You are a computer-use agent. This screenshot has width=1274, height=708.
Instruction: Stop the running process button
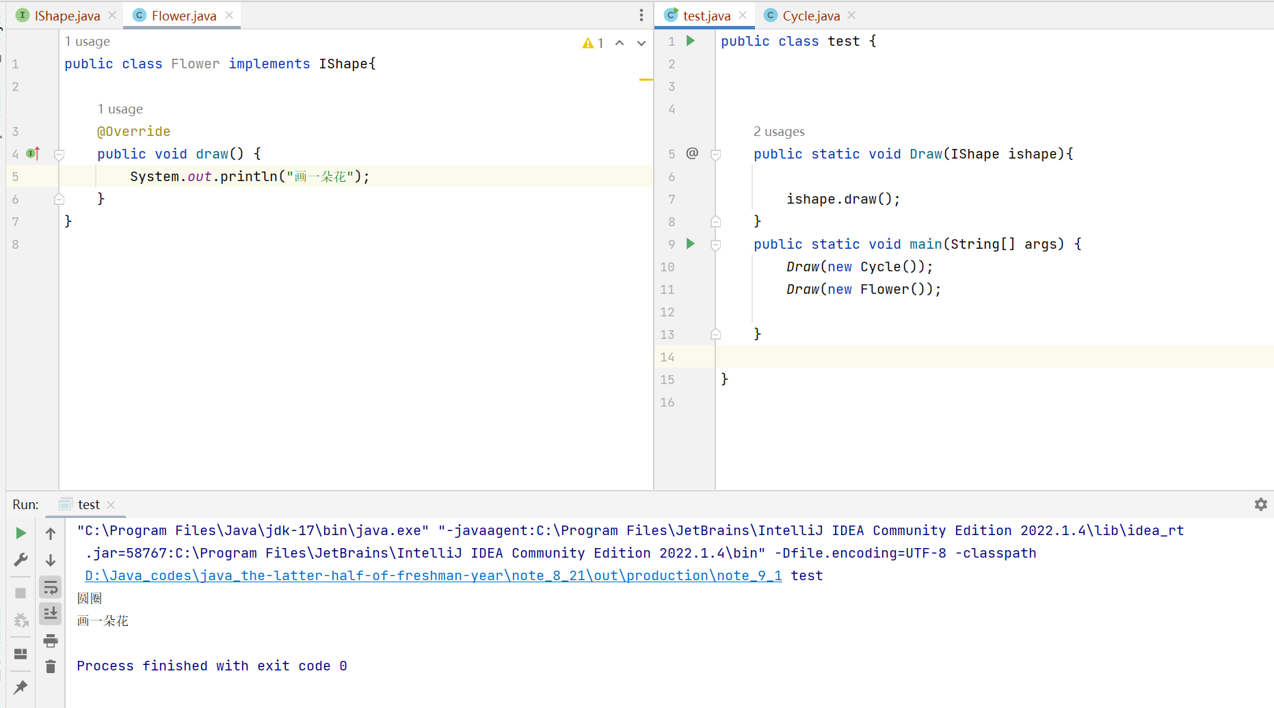[21, 593]
